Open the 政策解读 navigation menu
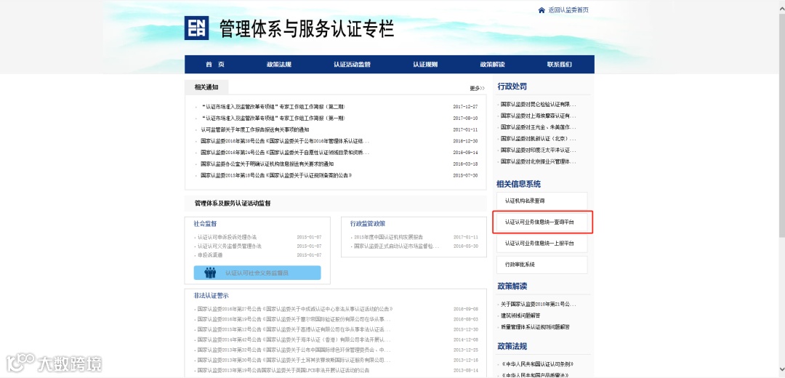785x378 pixels. pyautogui.click(x=492, y=65)
